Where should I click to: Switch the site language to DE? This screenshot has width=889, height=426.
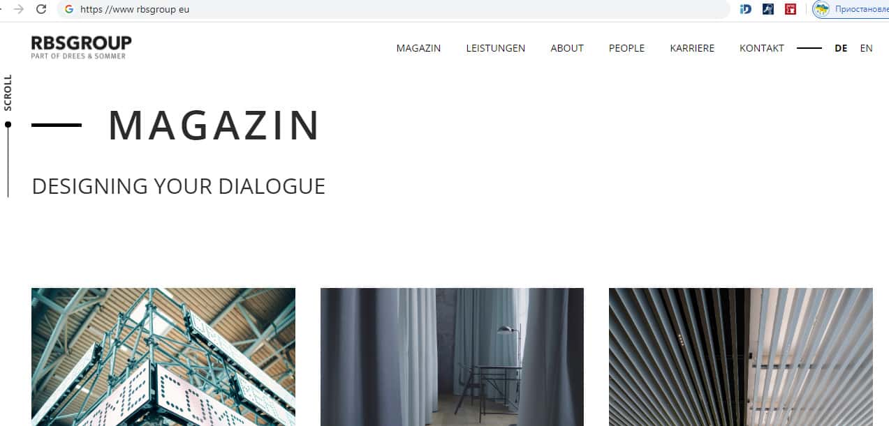point(841,48)
